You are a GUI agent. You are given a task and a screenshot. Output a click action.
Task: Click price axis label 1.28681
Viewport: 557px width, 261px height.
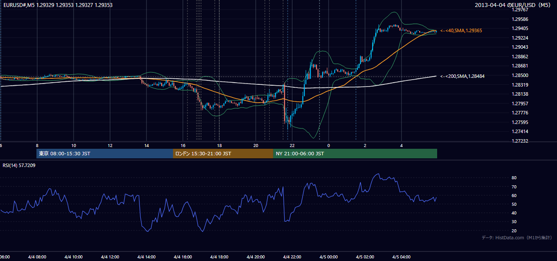click(520, 66)
